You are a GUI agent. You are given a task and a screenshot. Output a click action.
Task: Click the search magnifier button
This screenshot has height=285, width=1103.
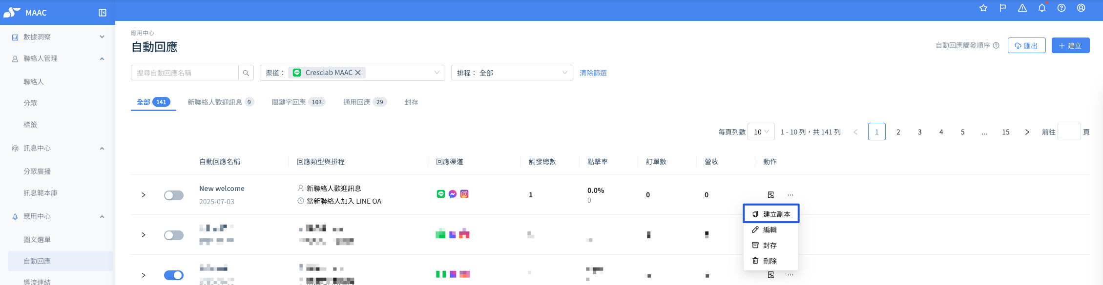246,73
